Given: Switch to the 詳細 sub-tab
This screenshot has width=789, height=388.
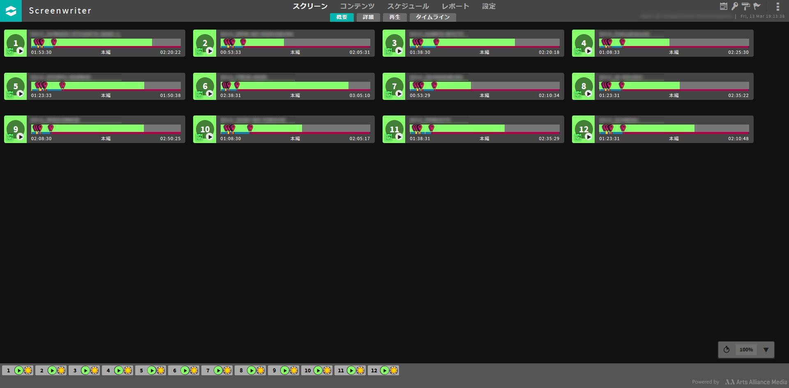Looking at the screenshot, I should pyautogui.click(x=368, y=17).
